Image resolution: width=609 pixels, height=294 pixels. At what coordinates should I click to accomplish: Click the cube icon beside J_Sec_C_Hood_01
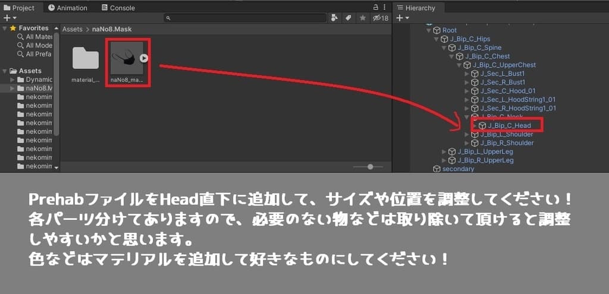coord(474,91)
